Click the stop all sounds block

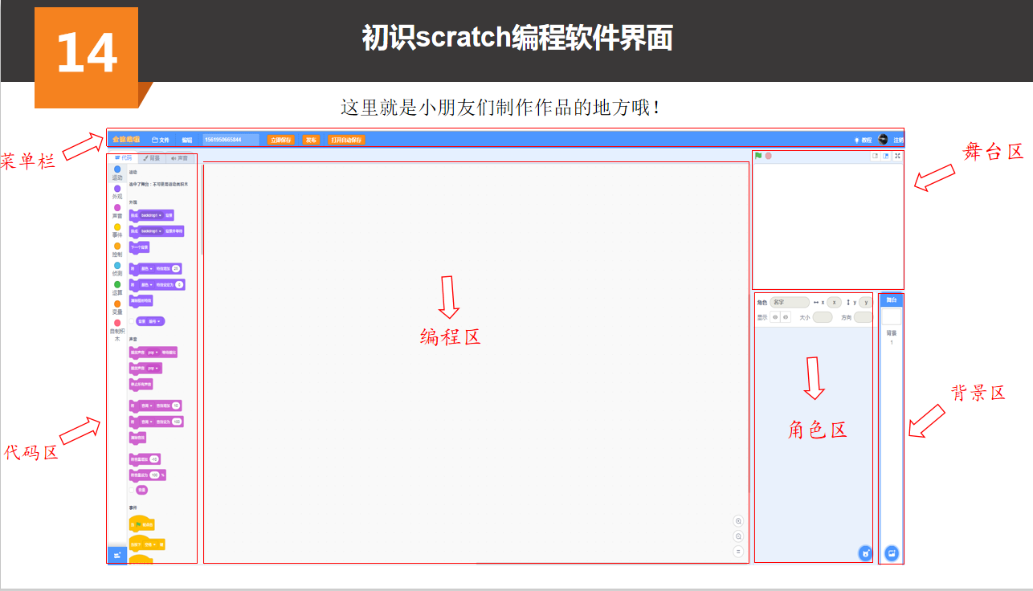[x=141, y=385]
